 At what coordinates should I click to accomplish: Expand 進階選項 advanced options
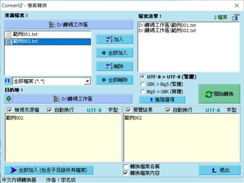tap(162, 99)
